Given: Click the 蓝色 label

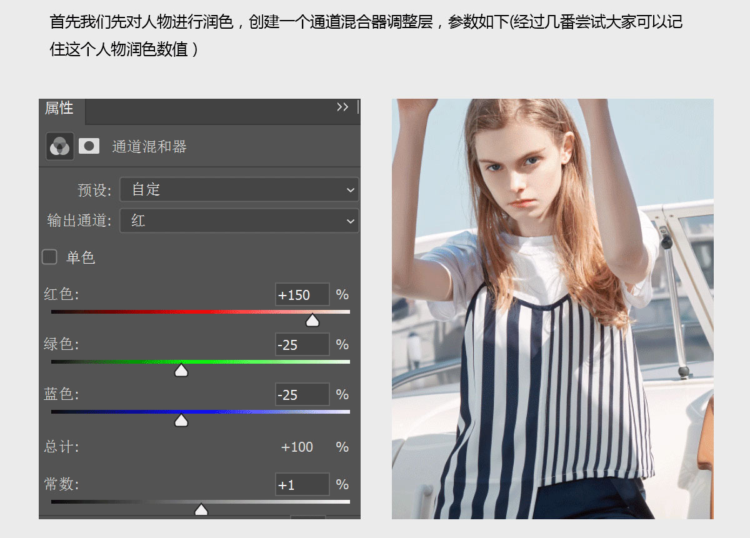Looking at the screenshot, I should click(x=61, y=394).
